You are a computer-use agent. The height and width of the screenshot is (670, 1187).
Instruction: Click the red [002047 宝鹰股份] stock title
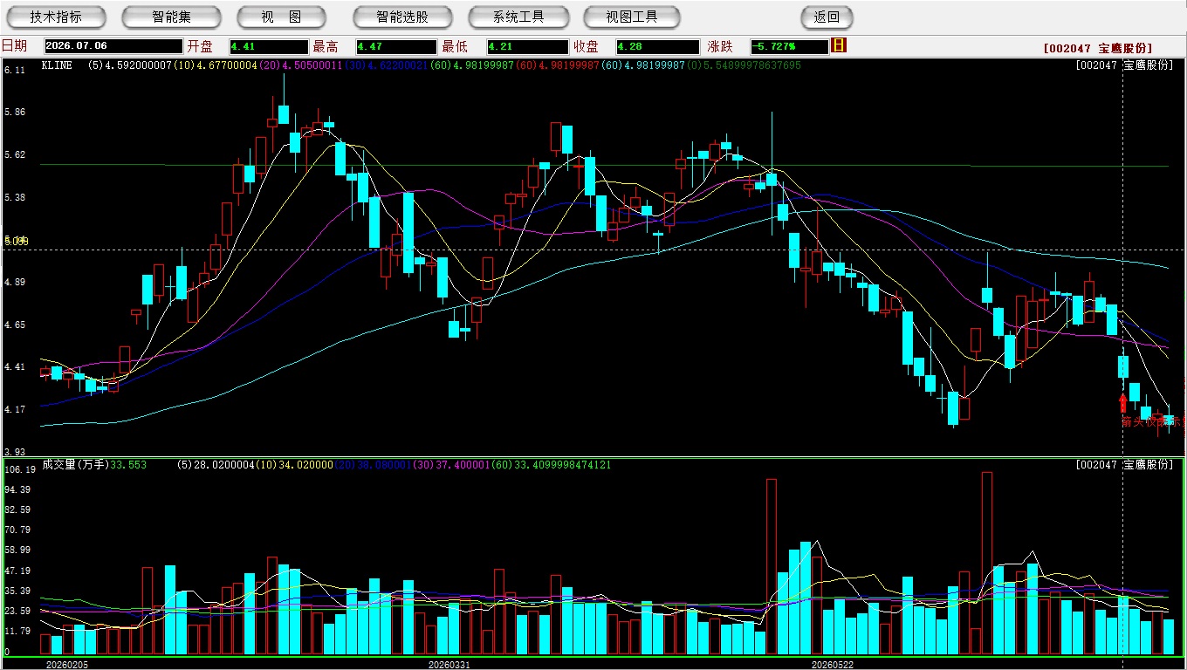[1098, 48]
